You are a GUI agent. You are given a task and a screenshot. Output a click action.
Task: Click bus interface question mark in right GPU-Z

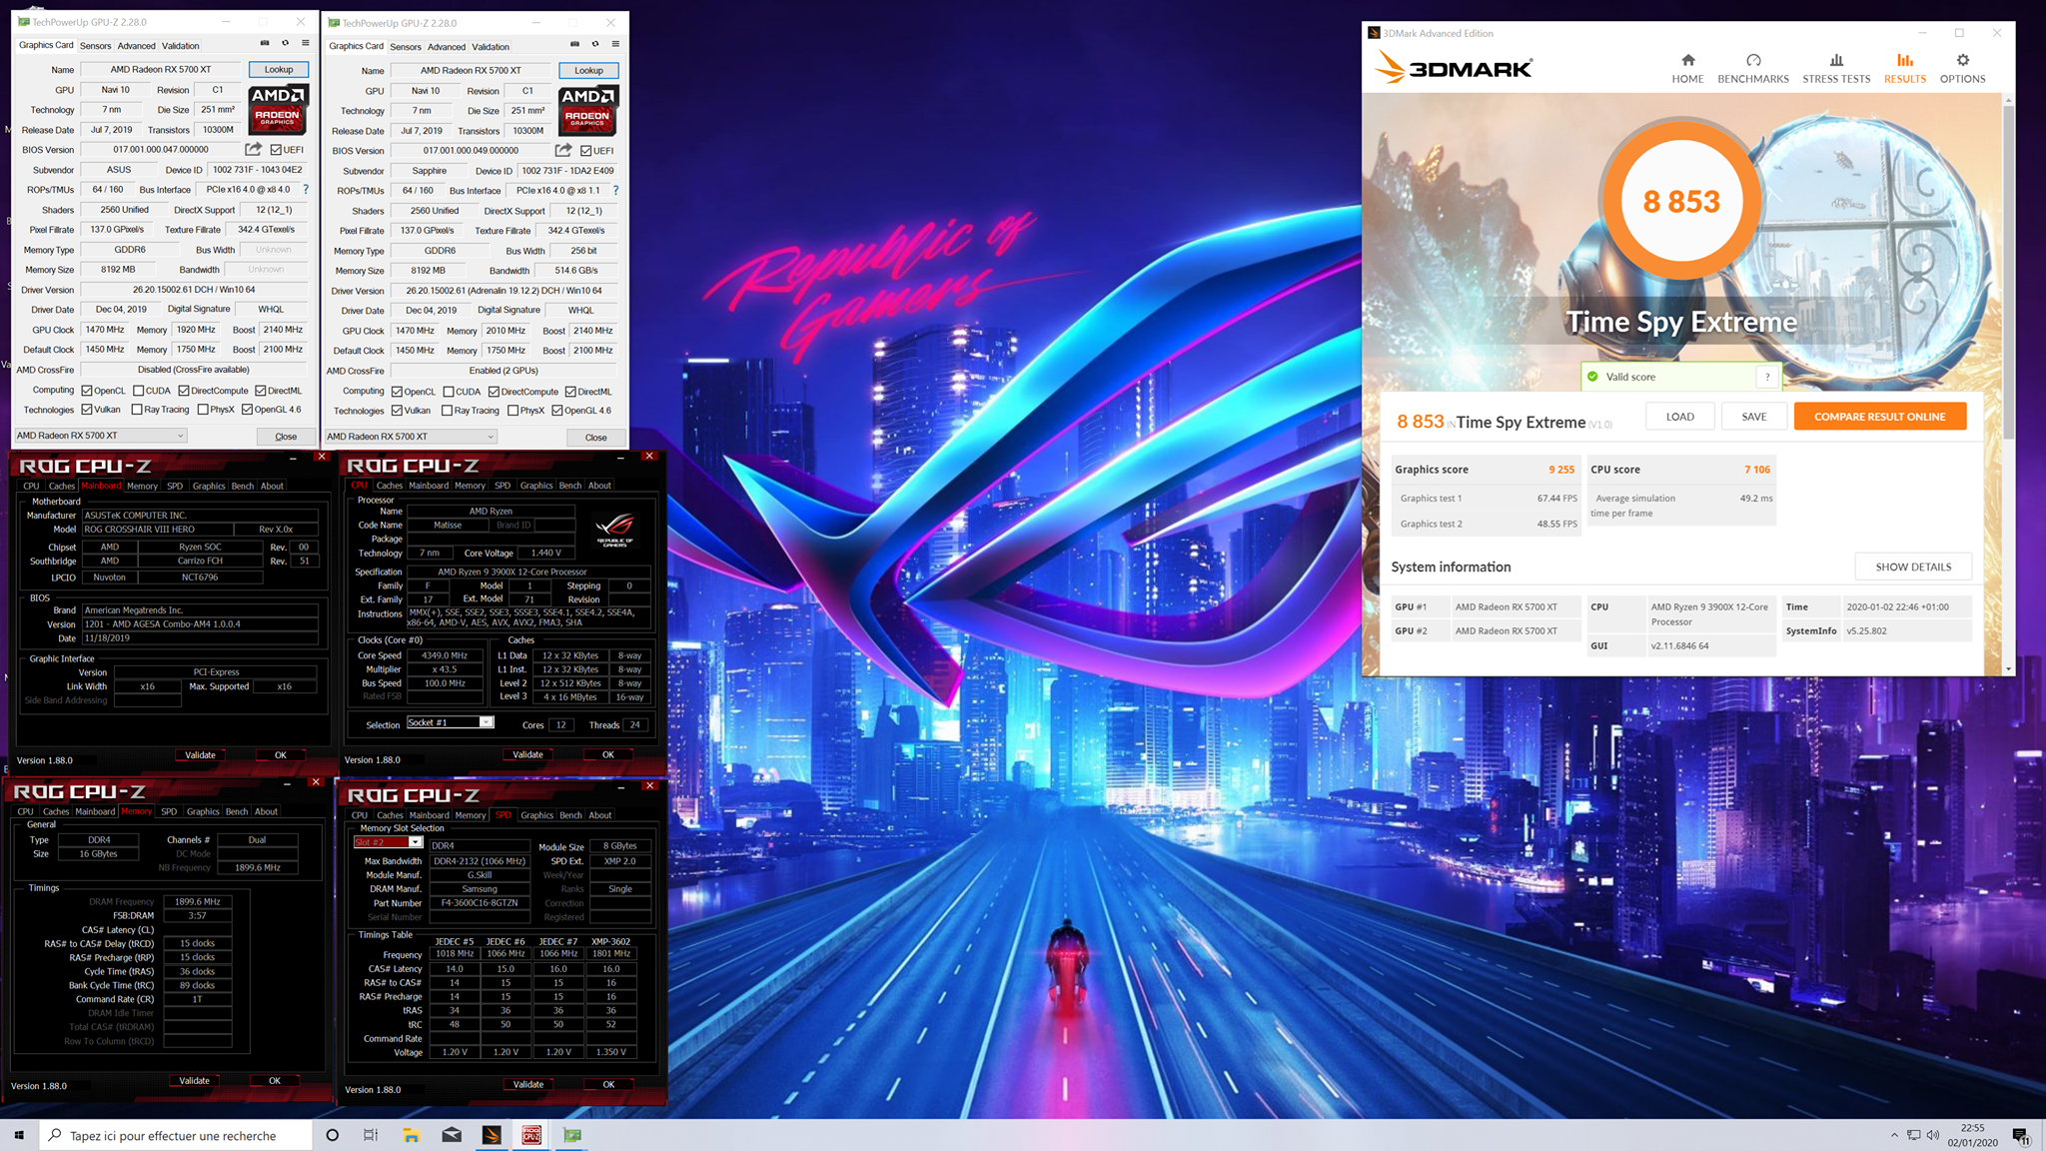(x=615, y=190)
